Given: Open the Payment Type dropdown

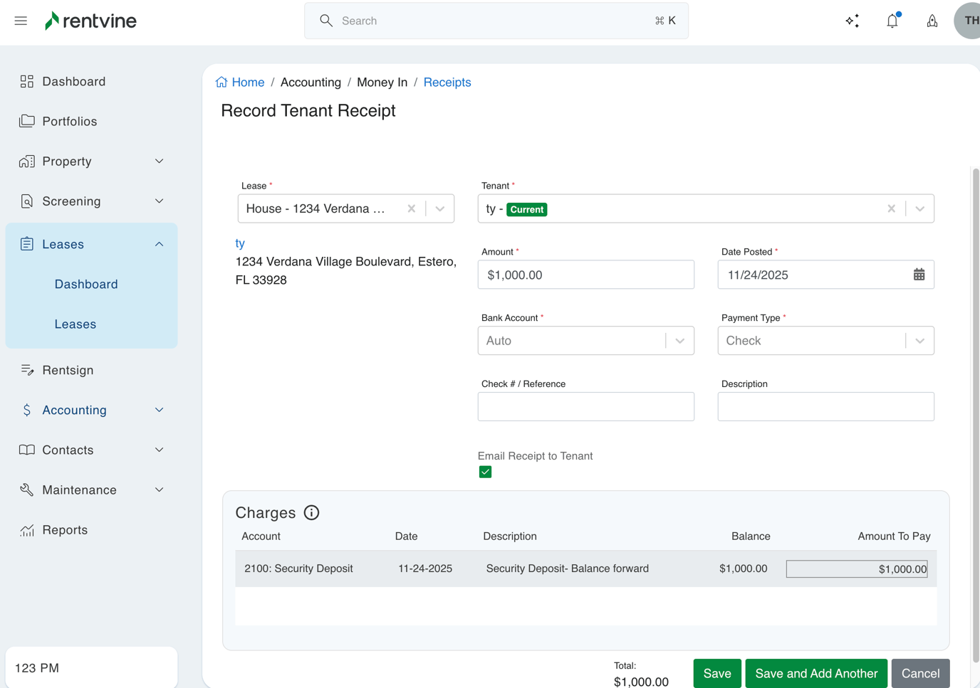Looking at the screenshot, I should (919, 340).
